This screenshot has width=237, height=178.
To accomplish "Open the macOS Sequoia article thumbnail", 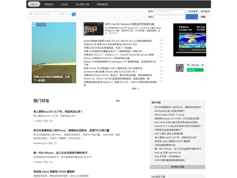I will 93,29.
